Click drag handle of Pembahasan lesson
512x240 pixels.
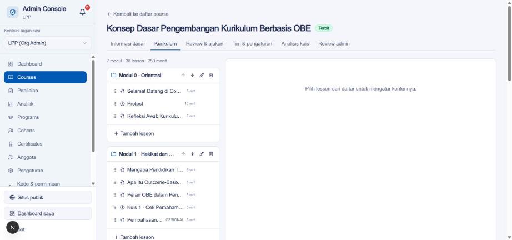(114, 220)
